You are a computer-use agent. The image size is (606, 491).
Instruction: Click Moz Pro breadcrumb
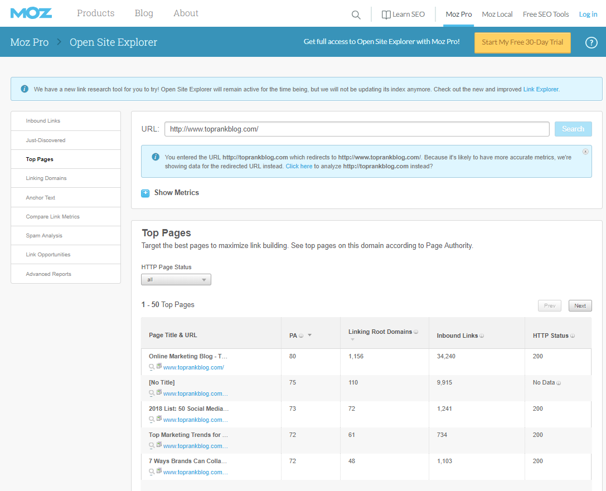tap(30, 42)
